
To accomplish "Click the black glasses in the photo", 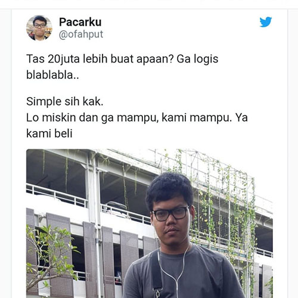I will click(x=170, y=214).
